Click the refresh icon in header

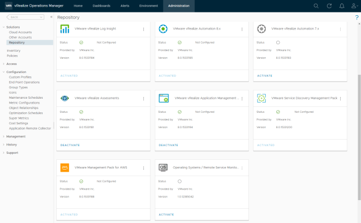329,6
